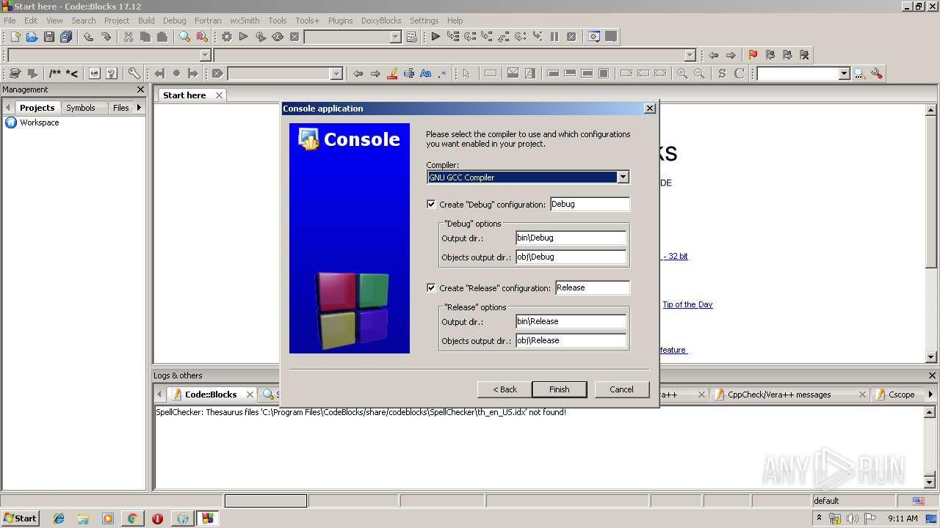Open Chrome from the taskbar
Viewport: 940px width, 528px height.
(133, 518)
